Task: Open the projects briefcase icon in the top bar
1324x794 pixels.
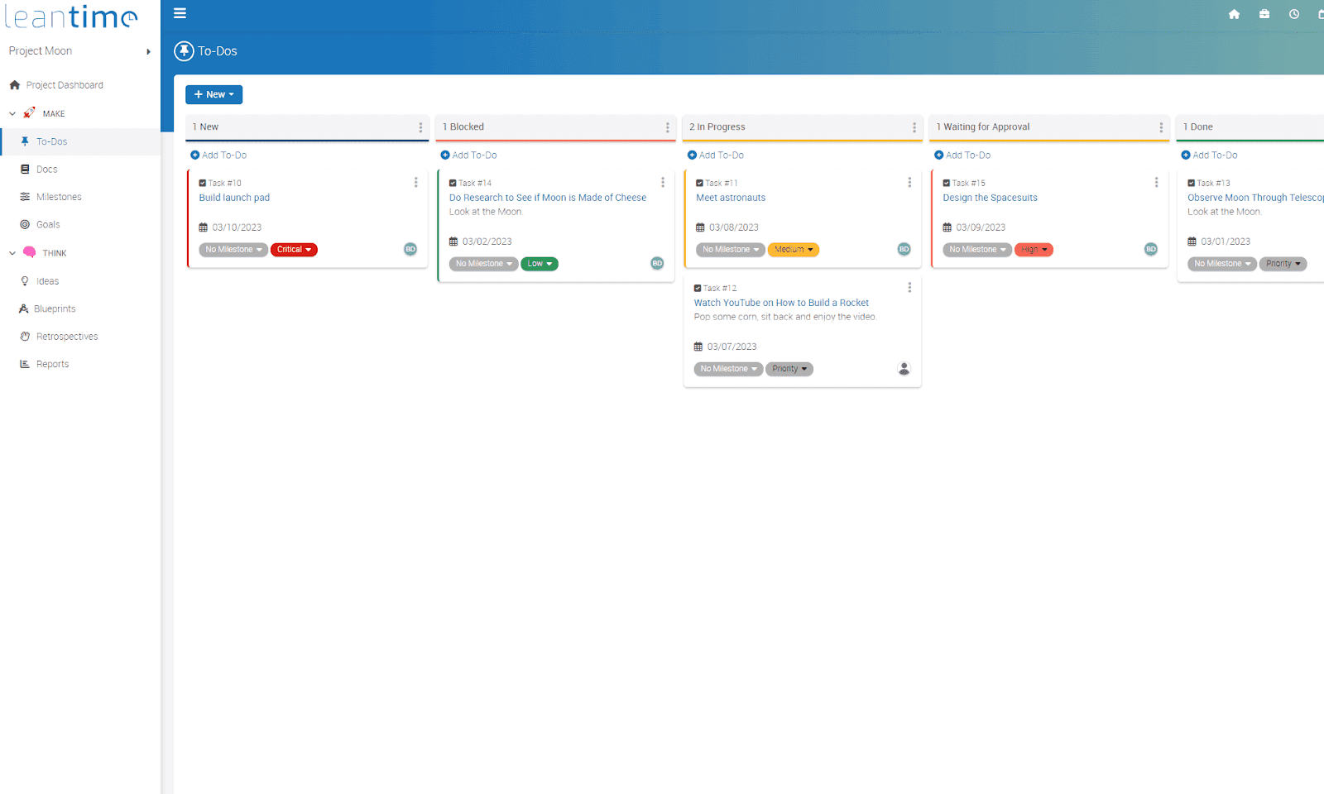Action: tap(1264, 14)
